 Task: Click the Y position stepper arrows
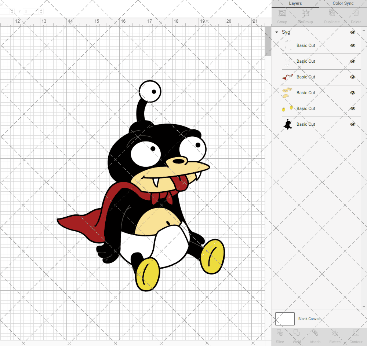pos(41,11)
